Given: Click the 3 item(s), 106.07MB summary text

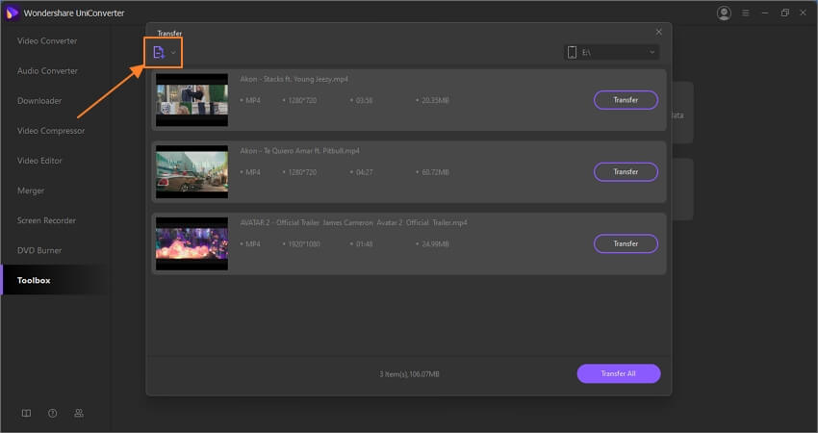Looking at the screenshot, I should pos(409,374).
